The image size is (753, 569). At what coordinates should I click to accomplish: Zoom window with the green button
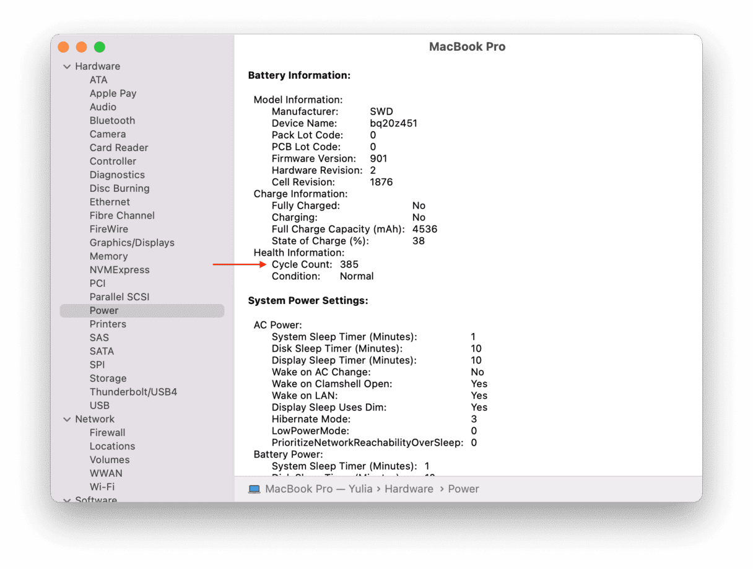(99, 47)
